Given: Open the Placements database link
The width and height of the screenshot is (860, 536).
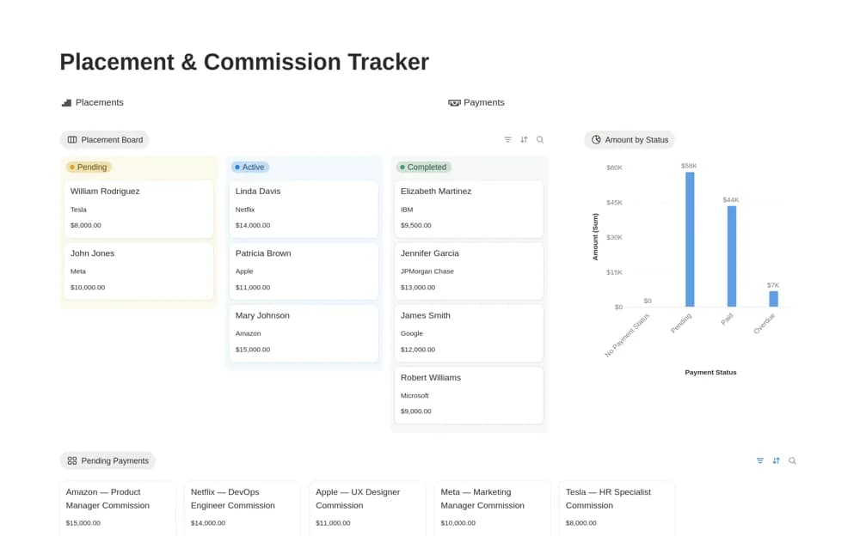Looking at the screenshot, I should point(93,102).
